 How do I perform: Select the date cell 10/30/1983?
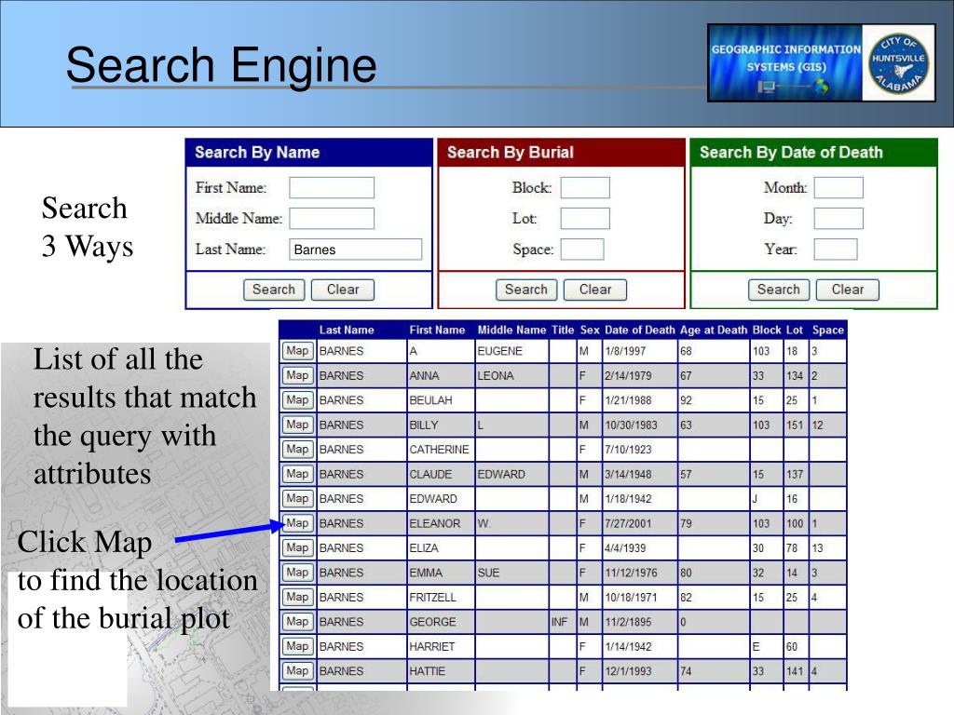tap(639, 425)
